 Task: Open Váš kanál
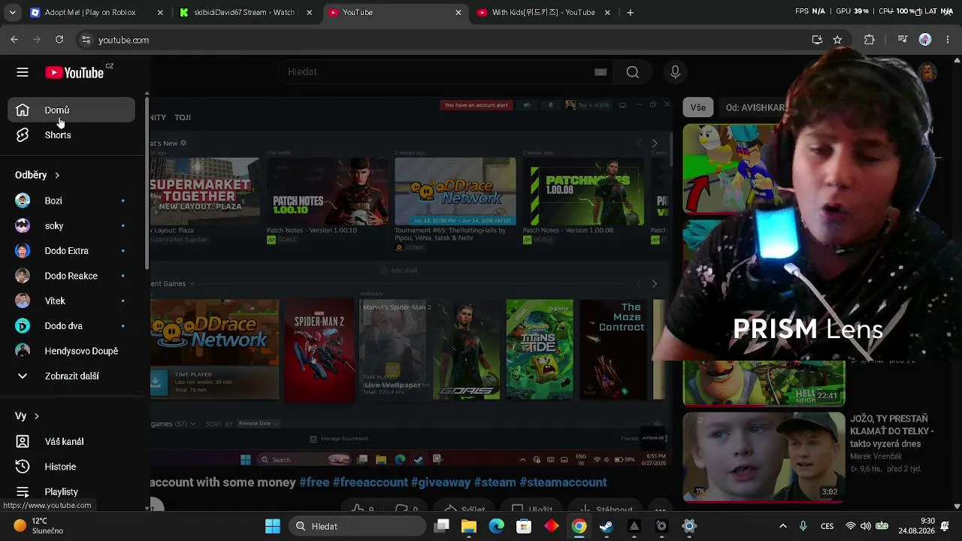pos(71,442)
